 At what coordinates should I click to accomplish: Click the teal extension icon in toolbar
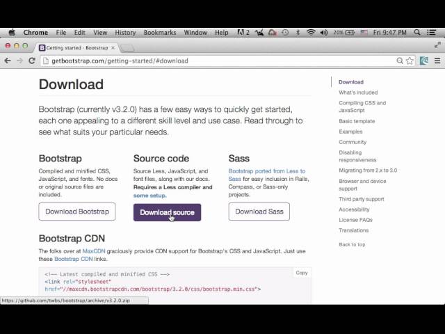point(424,61)
